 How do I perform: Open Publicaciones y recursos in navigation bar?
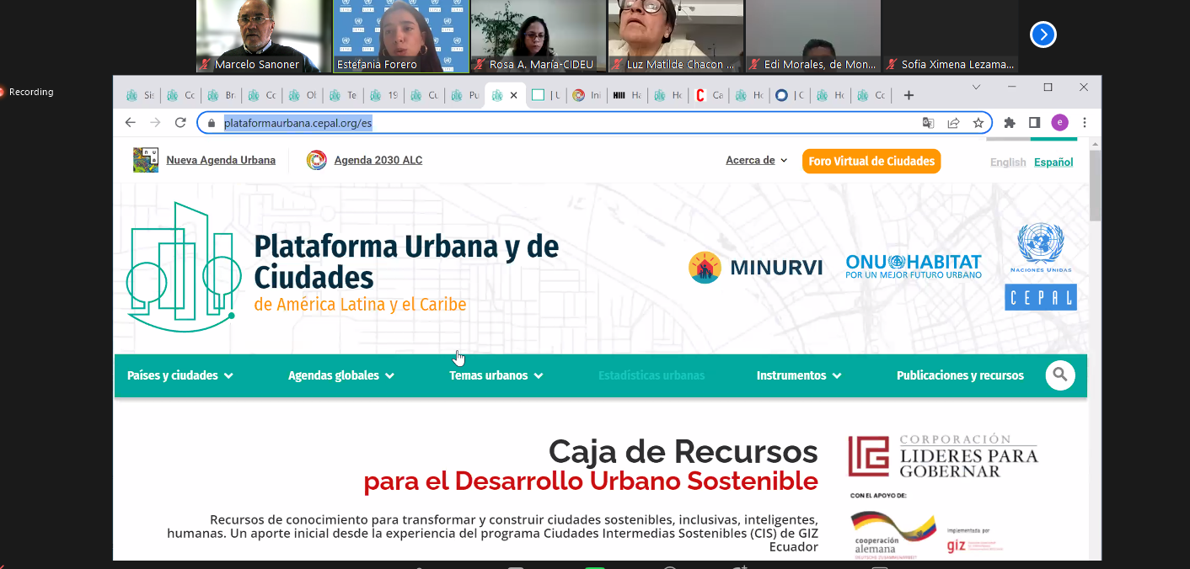pos(960,375)
